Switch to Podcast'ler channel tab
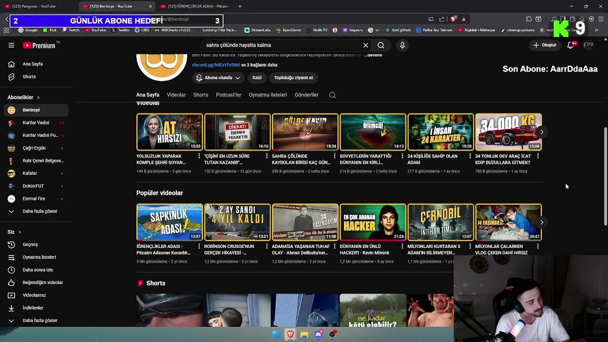Viewport: 608px width, 342px height. click(228, 95)
